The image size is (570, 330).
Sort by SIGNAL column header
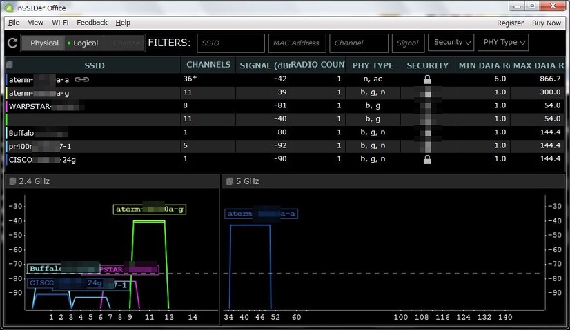point(263,65)
